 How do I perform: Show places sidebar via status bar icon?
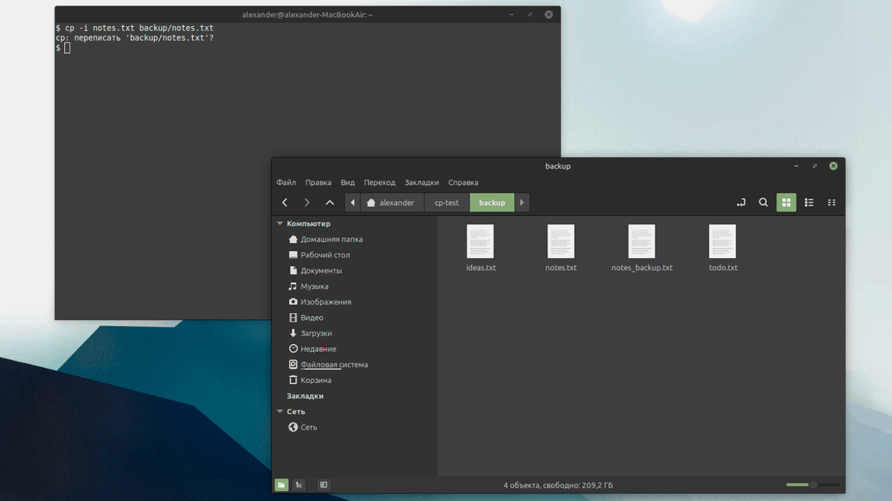282,485
